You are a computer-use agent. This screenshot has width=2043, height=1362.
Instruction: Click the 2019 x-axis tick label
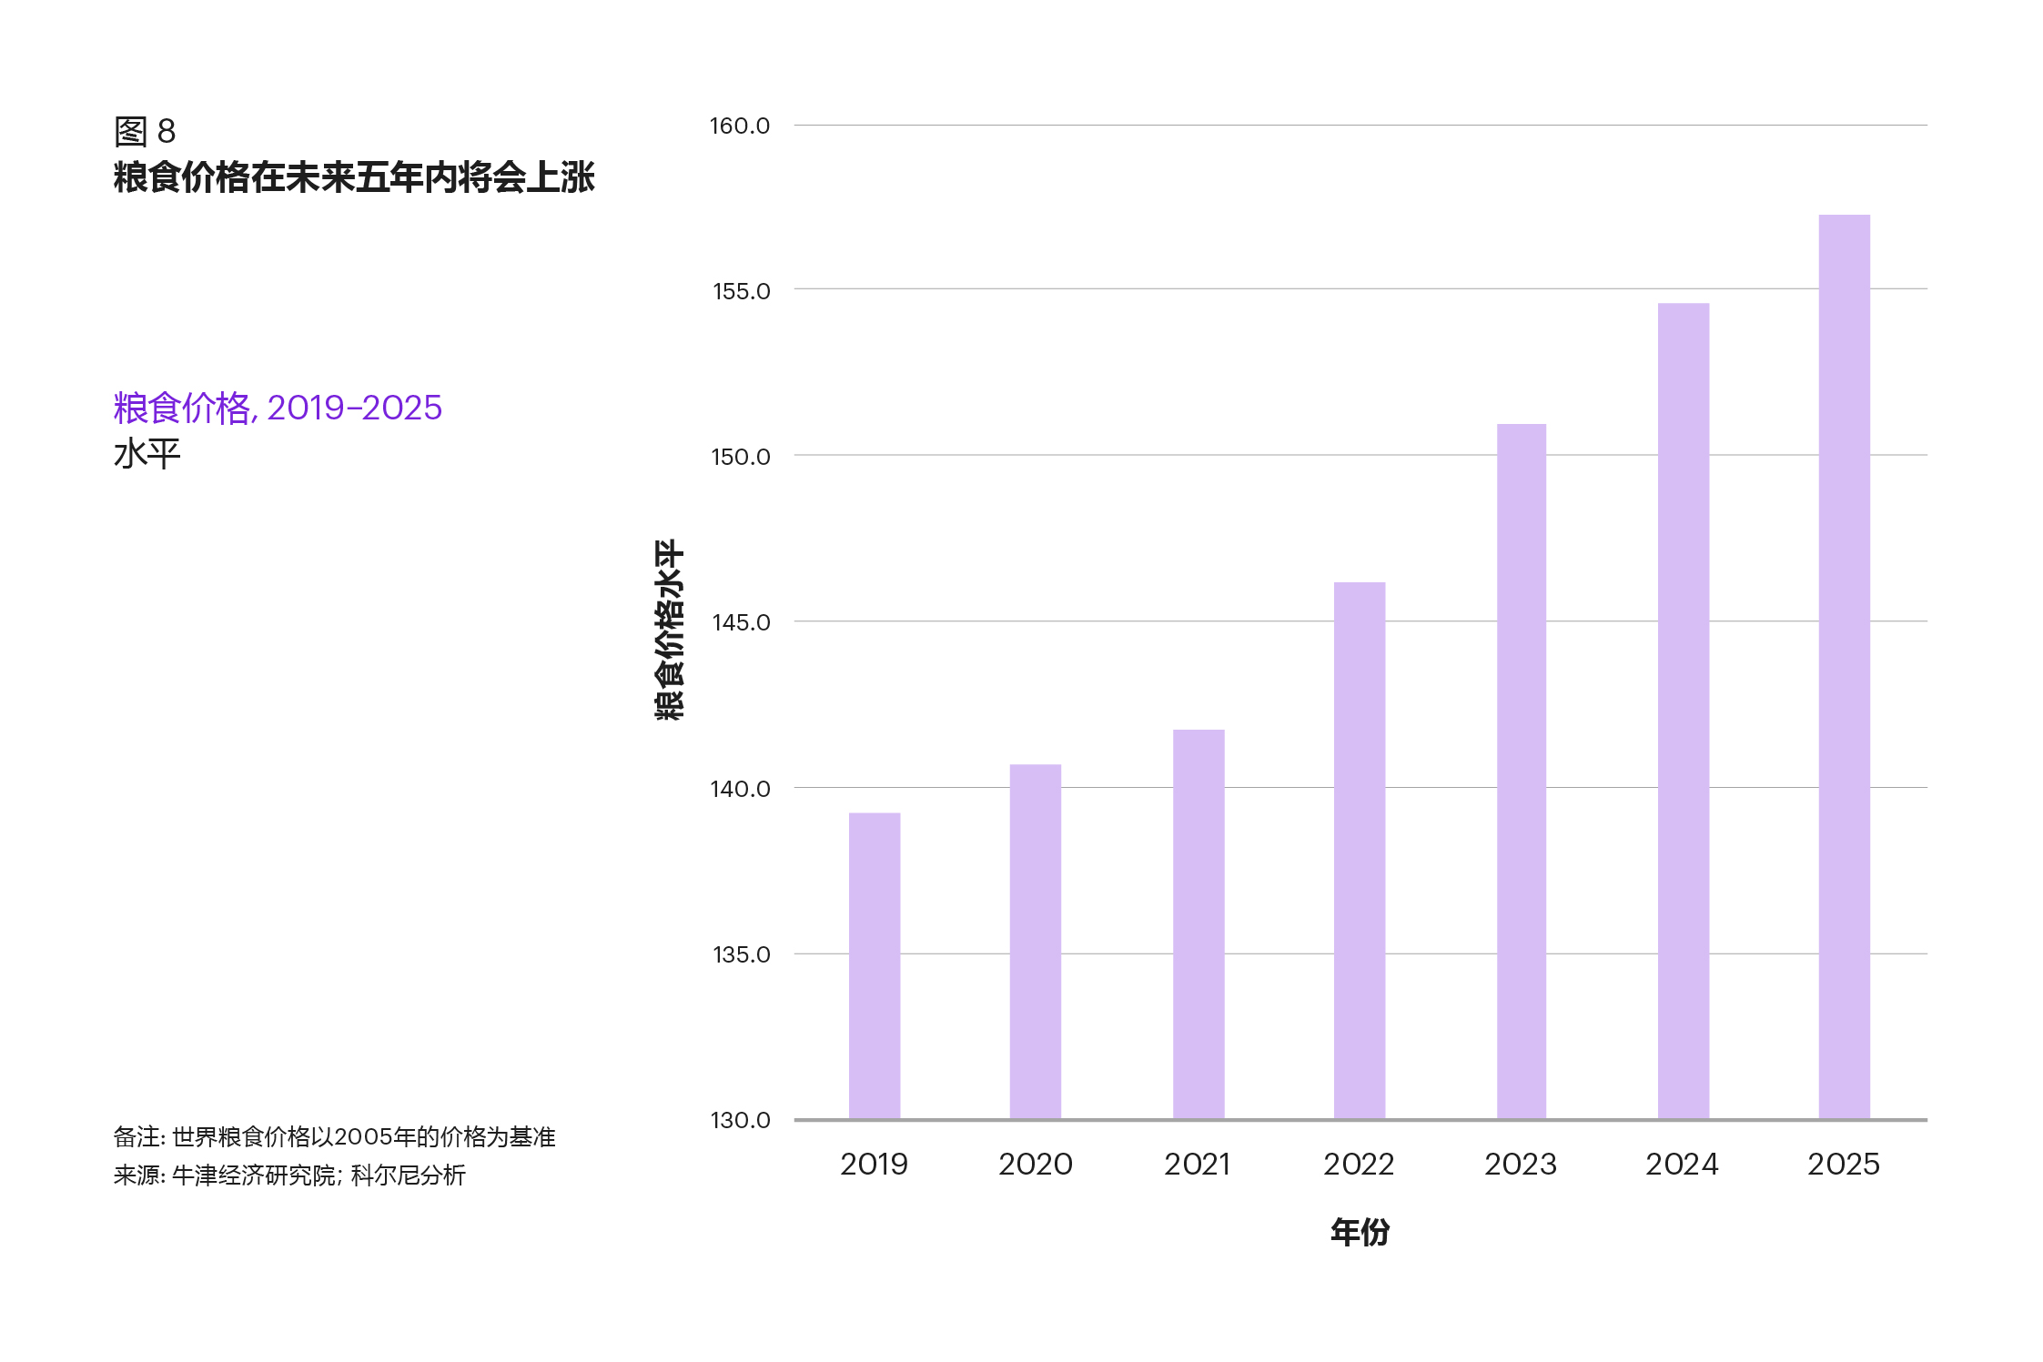point(873,1165)
